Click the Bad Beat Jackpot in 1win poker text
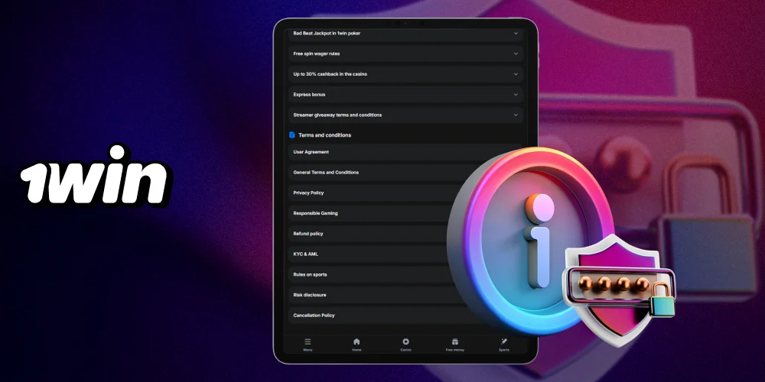This screenshot has width=765, height=382. click(x=327, y=33)
